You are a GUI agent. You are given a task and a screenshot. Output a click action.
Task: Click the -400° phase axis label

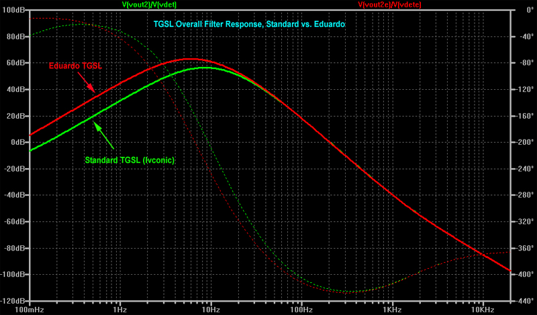coord(524,275)
